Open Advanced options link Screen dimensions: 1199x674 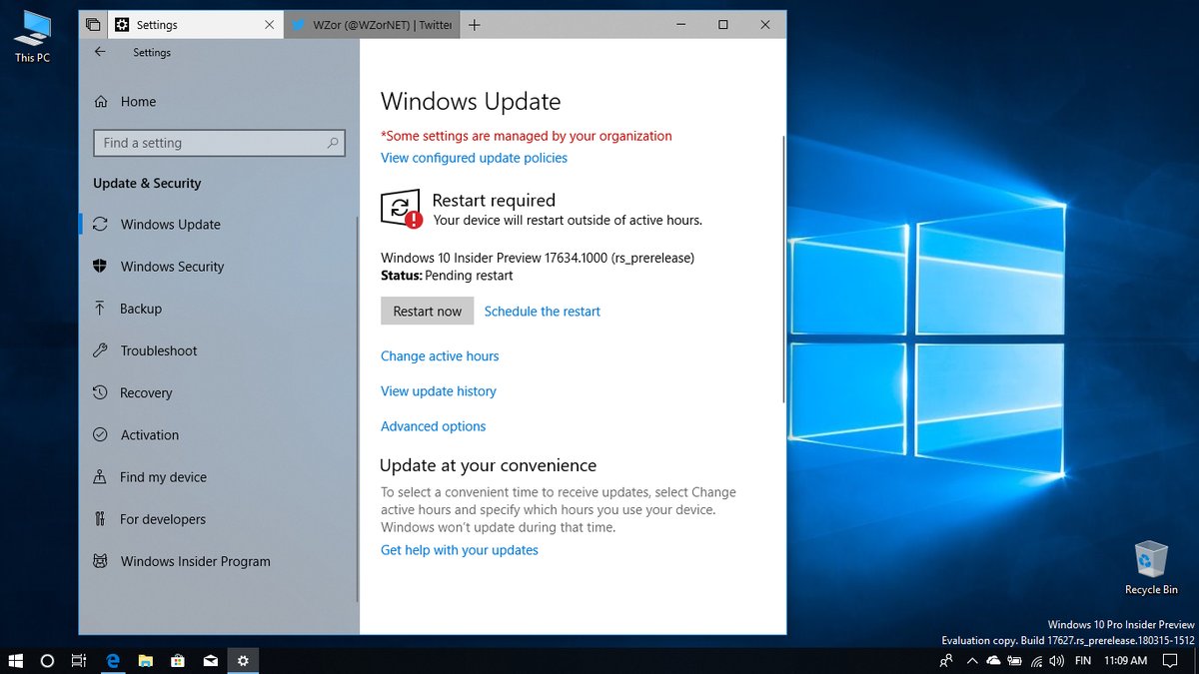click(434, 426)
